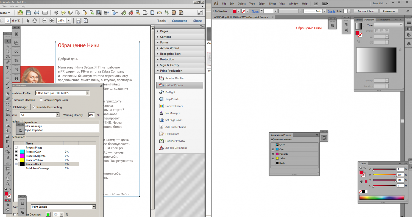Open the Bridge icon in Illustrator menu bar

tap(316, 4)
